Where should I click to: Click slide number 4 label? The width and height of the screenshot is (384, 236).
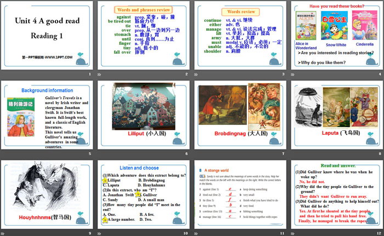coord(380,74)
